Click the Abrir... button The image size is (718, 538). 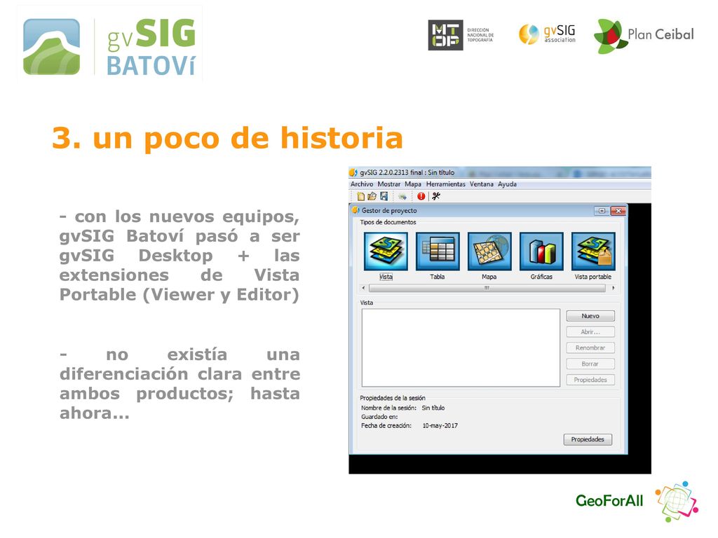590,331
